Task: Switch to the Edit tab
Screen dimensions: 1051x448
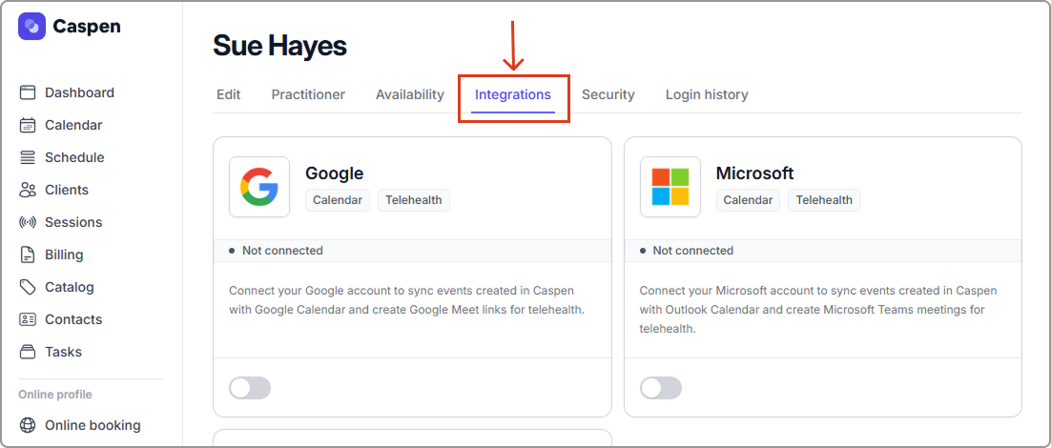Action: tap(228, 94)
